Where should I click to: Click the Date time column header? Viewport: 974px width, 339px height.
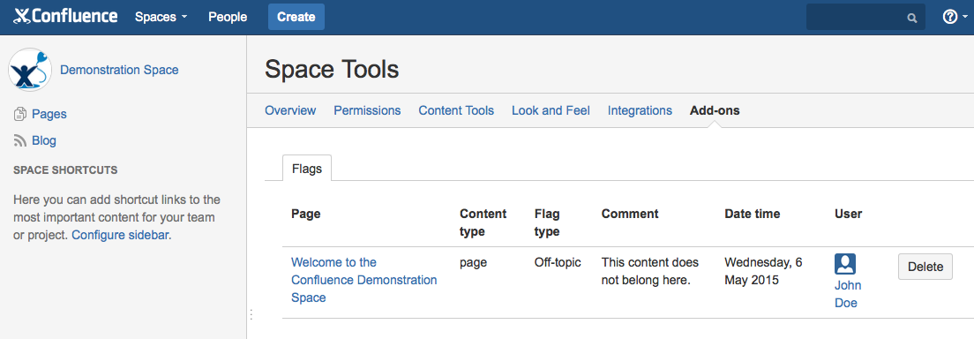pos(753,214)
